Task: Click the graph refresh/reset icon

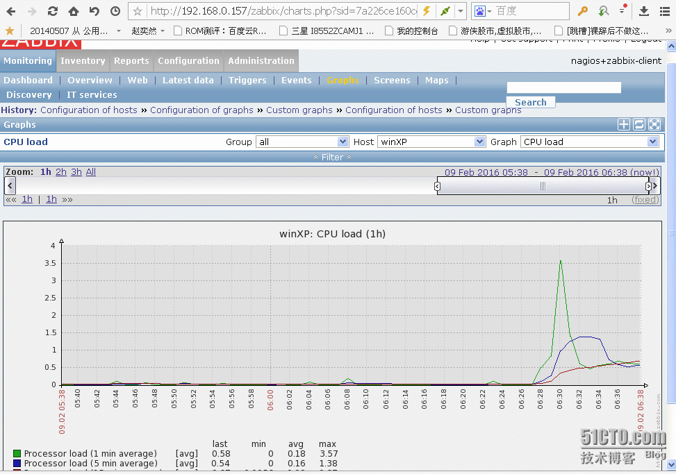Action: pos(639,124)
